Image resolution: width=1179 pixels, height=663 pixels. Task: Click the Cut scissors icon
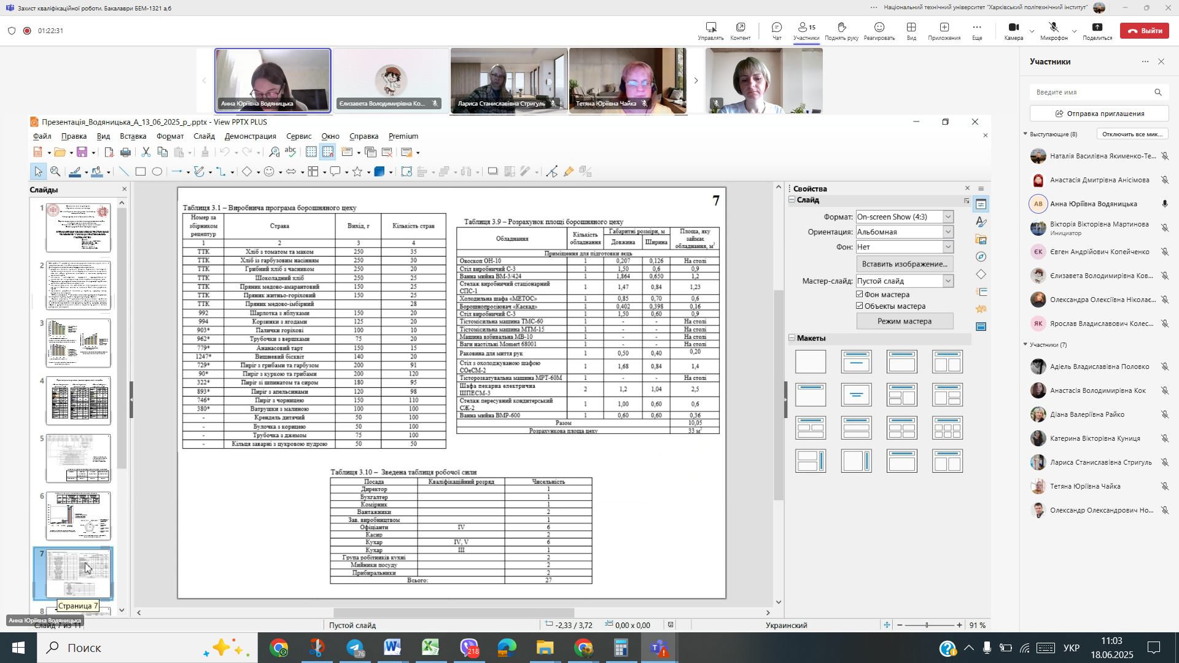click(146, 152)
